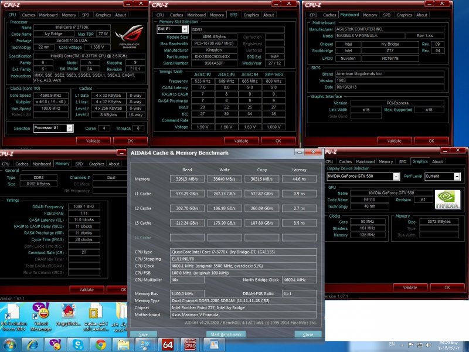The image size is (469, 352).
Task: Click the DRAM Frequency 1099.7 MHz value
Action: pyautogui.click(x=84, y=207)
